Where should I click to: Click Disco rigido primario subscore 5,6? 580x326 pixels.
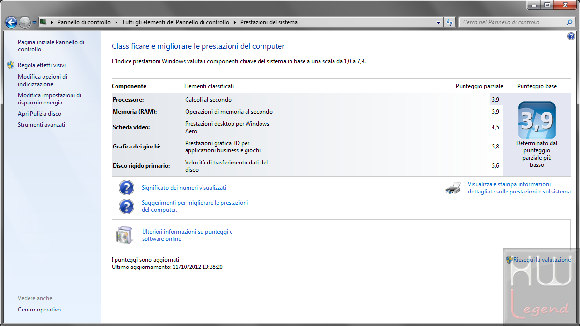point(495,166)
